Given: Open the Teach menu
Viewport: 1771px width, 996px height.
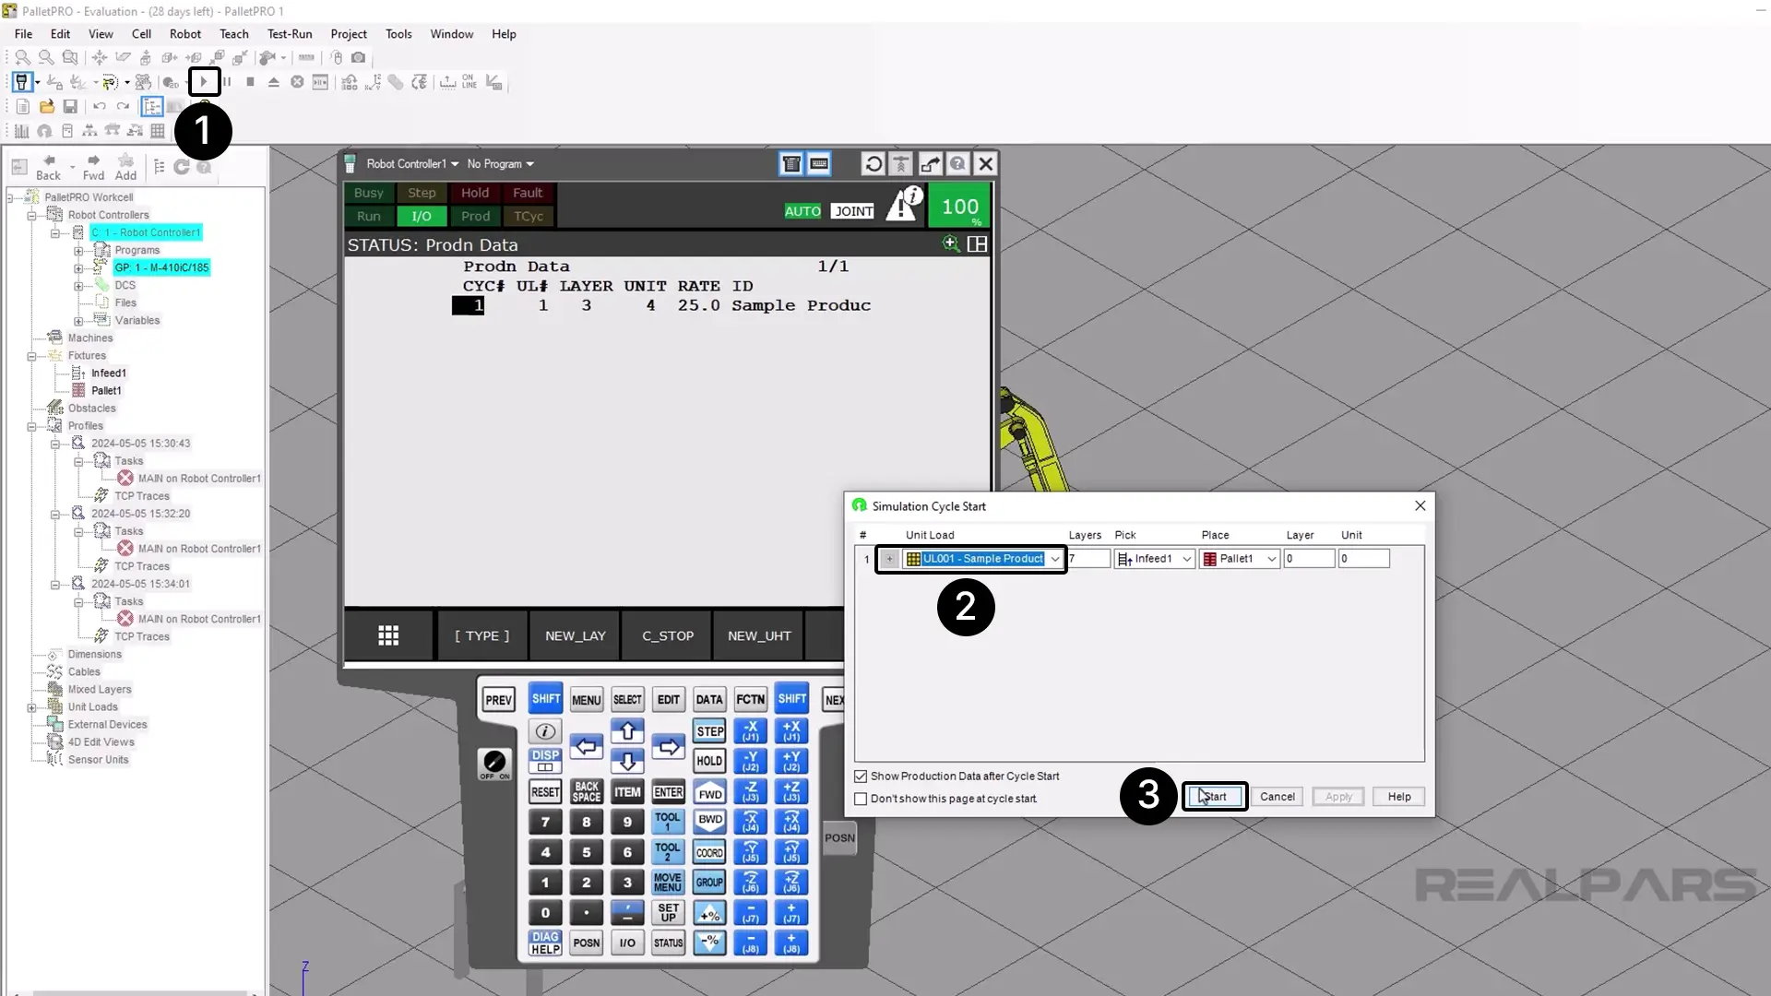Looking at the screenshot, I should click(x=234, y=34).
